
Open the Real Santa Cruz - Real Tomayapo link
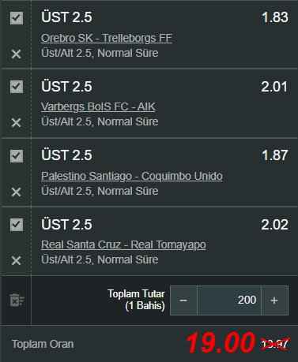click(x=123, y=245)
